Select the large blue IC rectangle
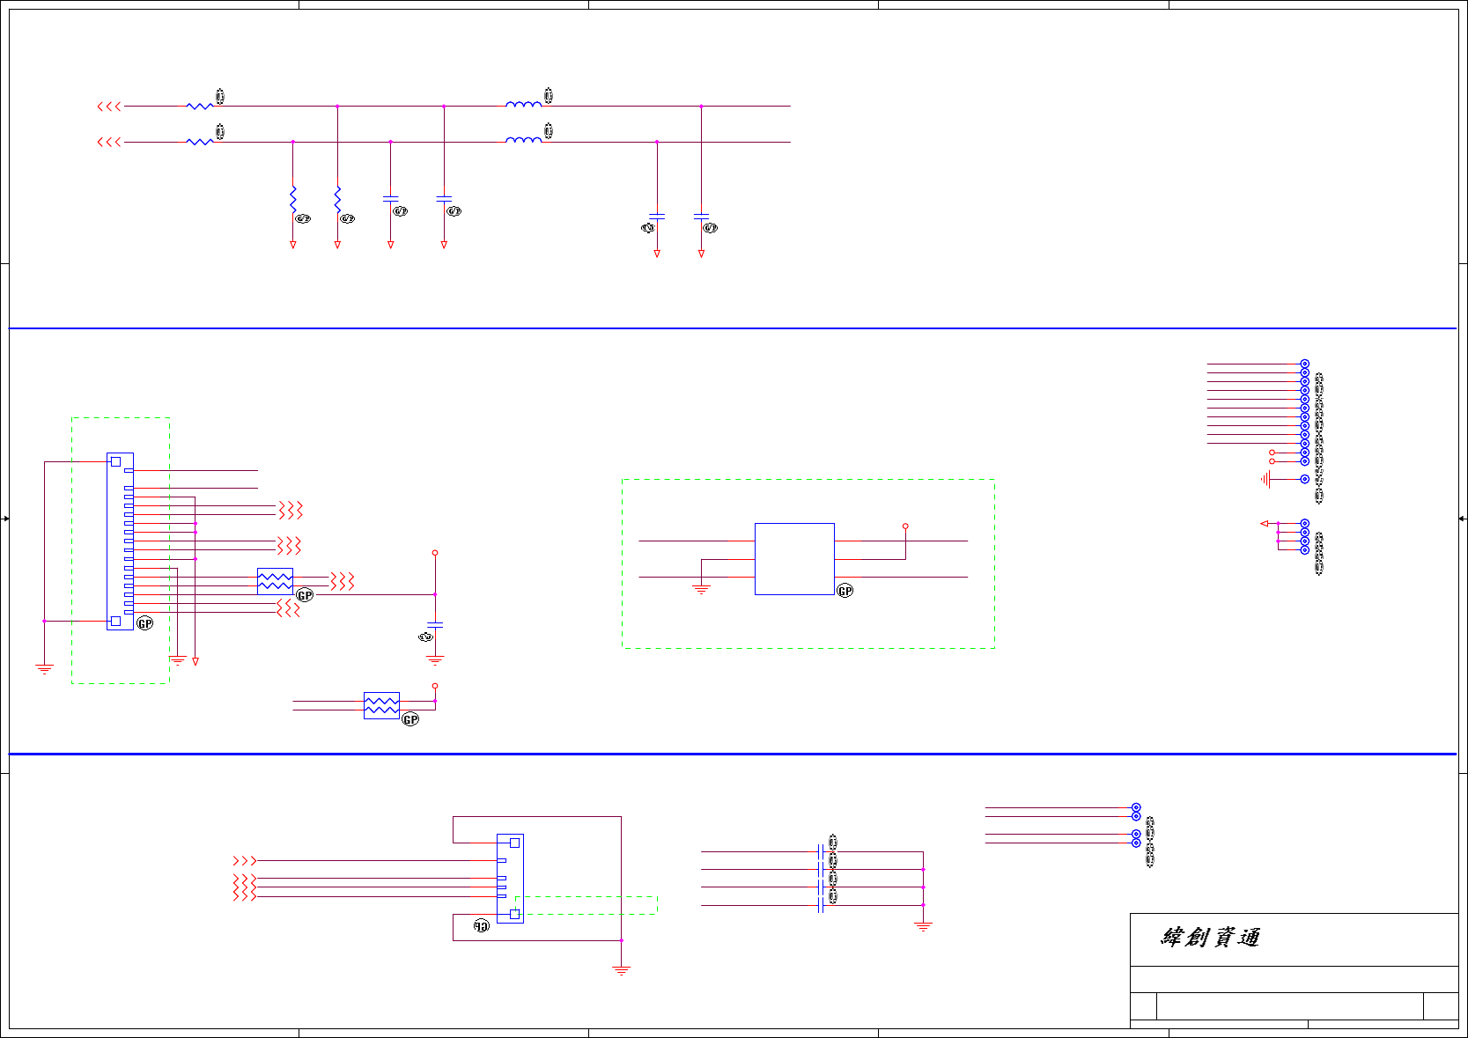 point(794,559)
